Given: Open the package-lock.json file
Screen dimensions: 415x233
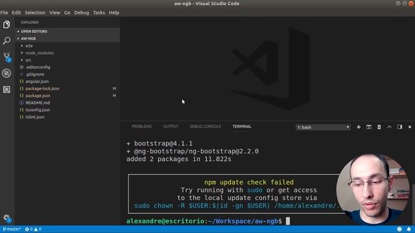Looking at the screenshot, I should [x=67, y=89].
